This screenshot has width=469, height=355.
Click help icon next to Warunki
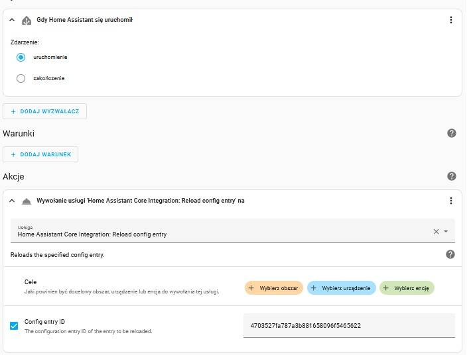click(451, 133)
